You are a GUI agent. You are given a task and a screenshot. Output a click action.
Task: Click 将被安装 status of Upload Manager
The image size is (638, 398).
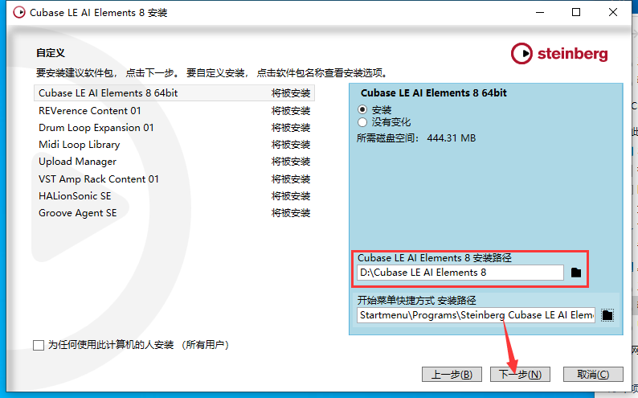pos(291,162)
